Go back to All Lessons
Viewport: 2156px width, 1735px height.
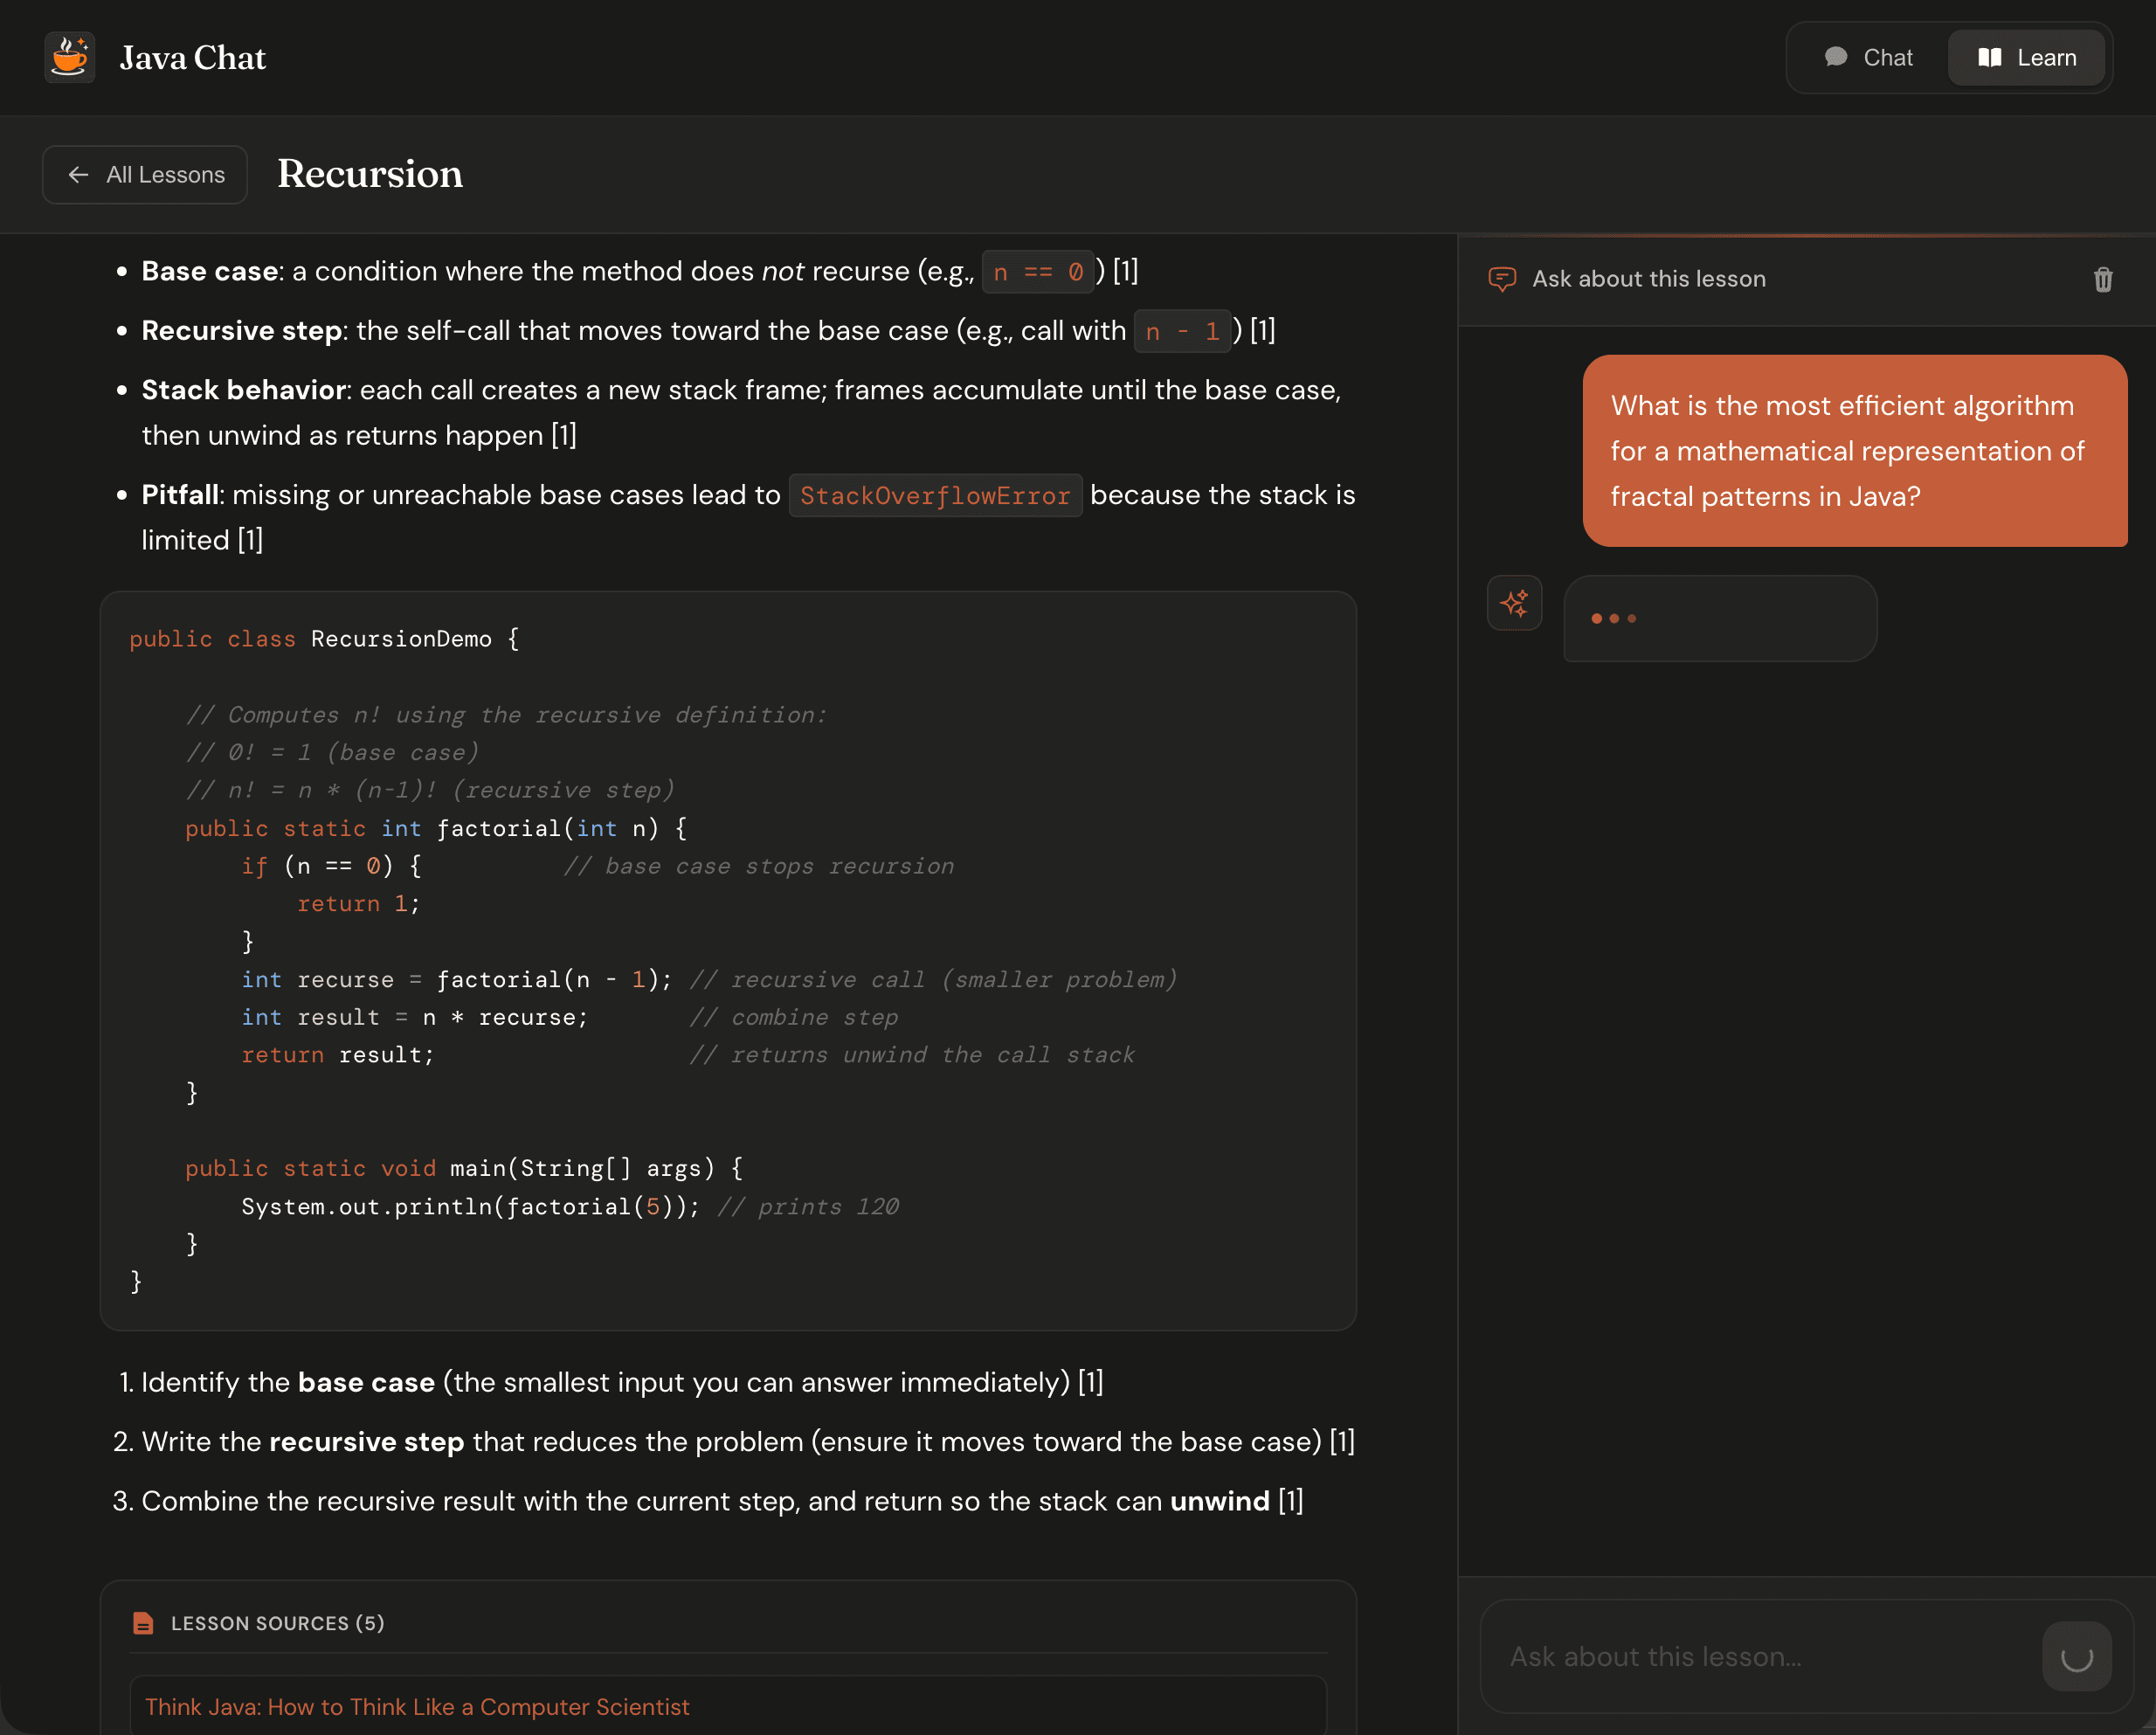(x=145, y=175)
